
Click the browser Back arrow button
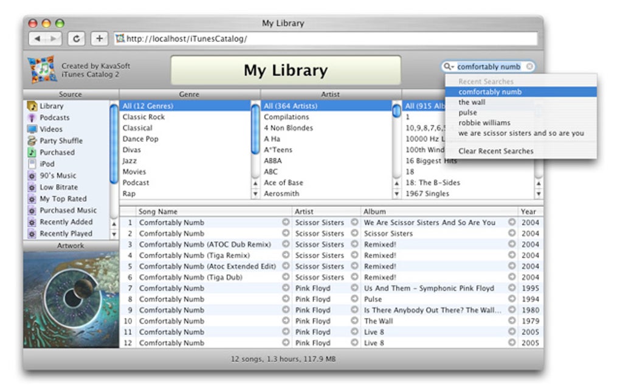coord(38,38)
